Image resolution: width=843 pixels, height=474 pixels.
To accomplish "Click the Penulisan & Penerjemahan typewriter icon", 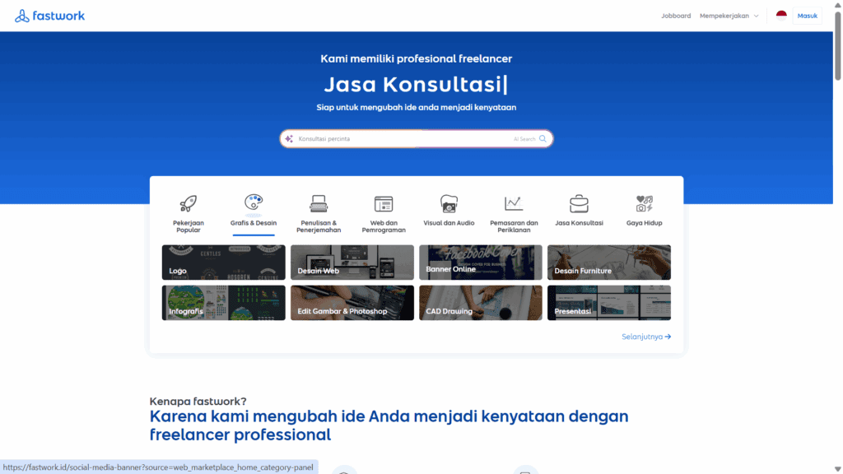I will pos(319,203).
